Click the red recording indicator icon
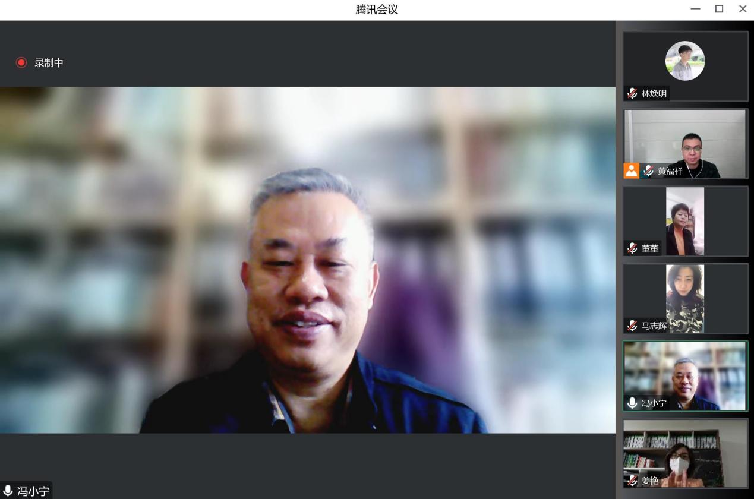Screen dimensions: 754x499 pyautogui.click(x=21, y=62)
